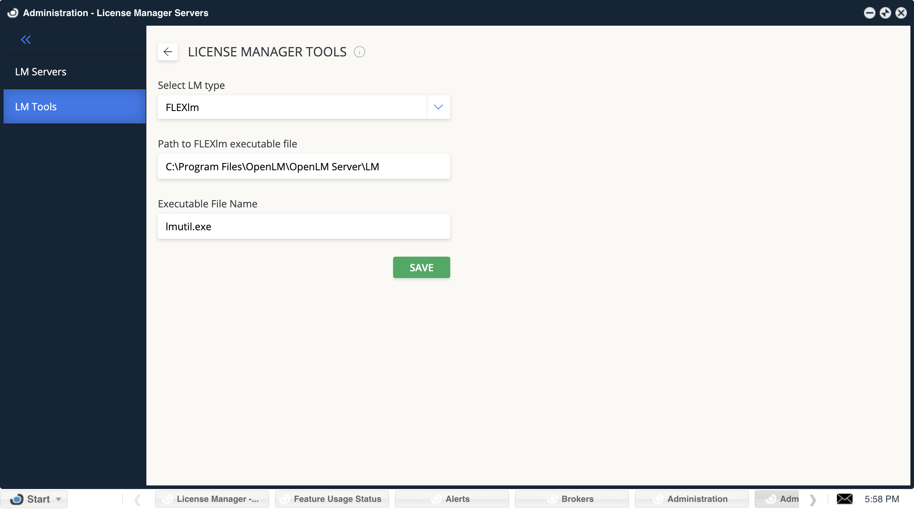Collapse the sidebar with the double chevron
Image resolution: width=914 pixels, height=509 pixels.
tap(25, 40)
